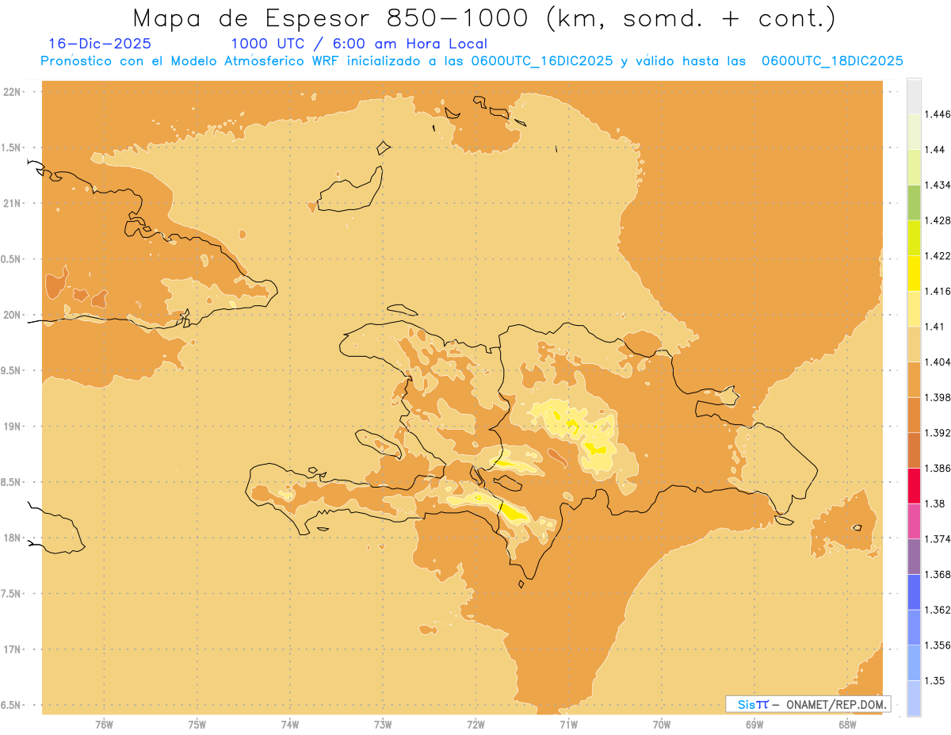Click the legend value '1.356'

pyautogui.click(x=938, y=645)
